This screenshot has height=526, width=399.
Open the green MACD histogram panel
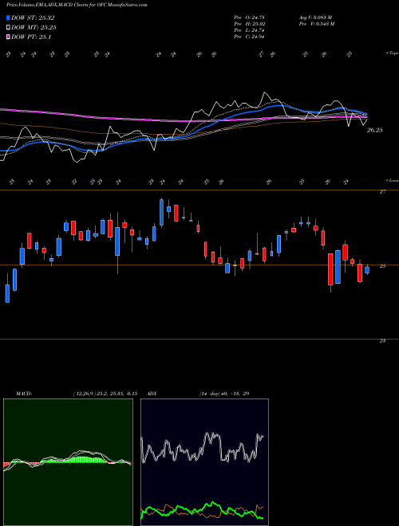[68, 462]
